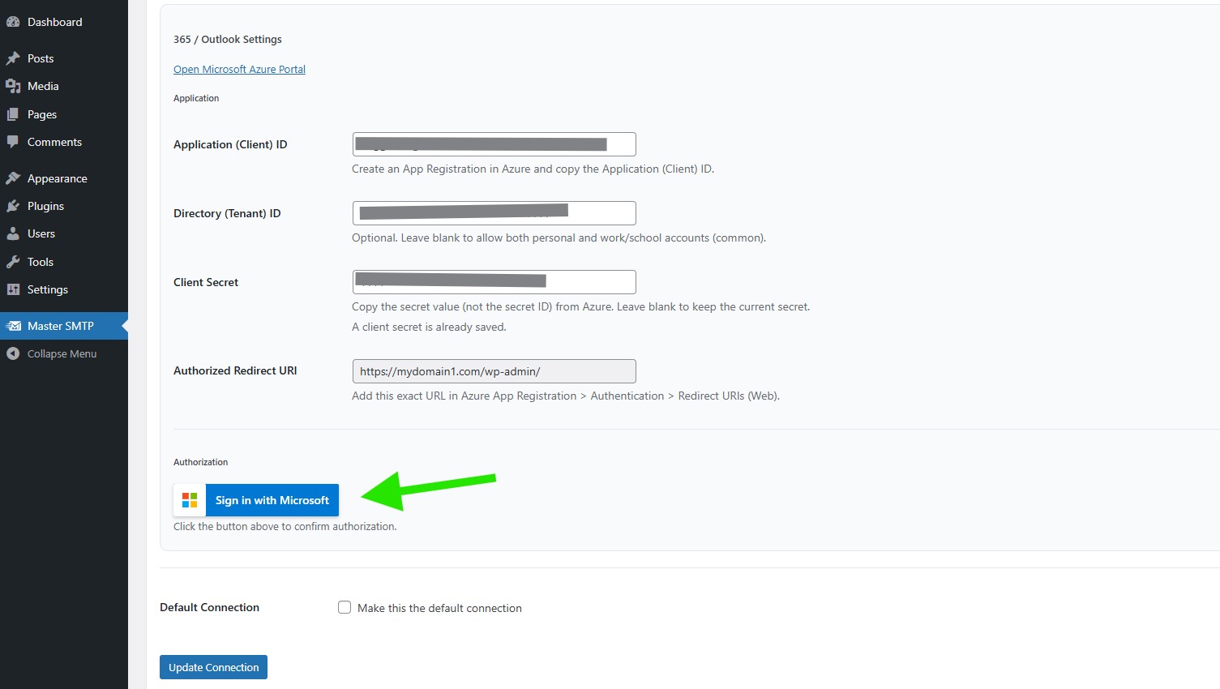Open Media via its sidebar icon
This screenshot has width=1220, height=689.
pyautogui.click(x=13, y=86)
